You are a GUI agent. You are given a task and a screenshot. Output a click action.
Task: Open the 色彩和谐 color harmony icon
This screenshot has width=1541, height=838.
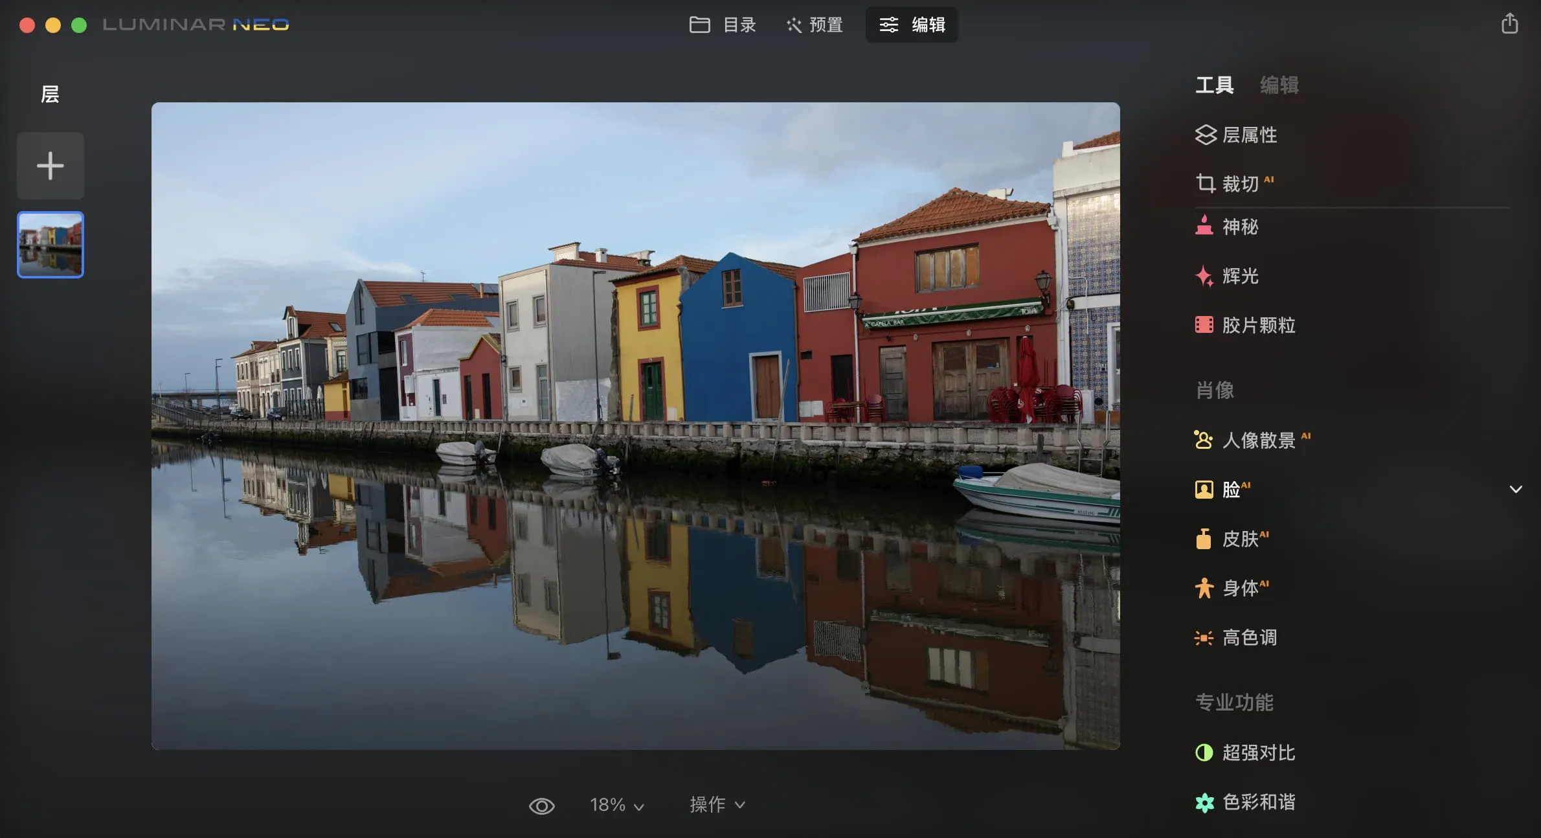point(1204,802)
